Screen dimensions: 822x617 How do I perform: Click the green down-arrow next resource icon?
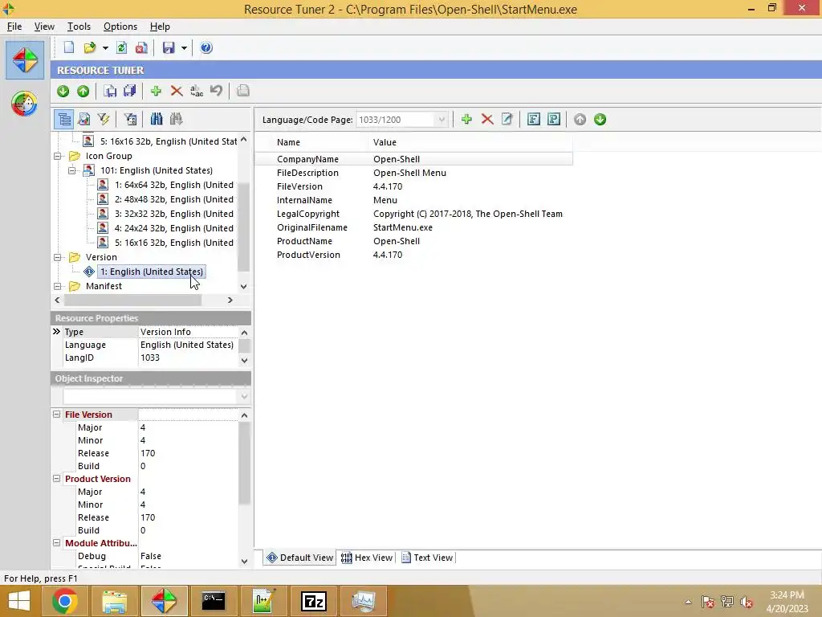point(63,92)
